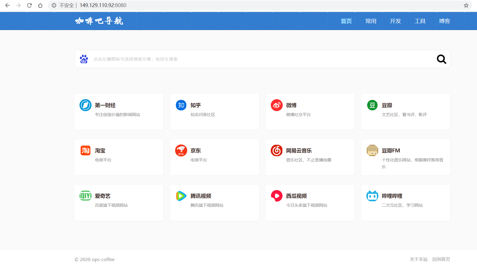Open the 工具 navigation tab
Viewport: 477px width, 269px height.
420,21
